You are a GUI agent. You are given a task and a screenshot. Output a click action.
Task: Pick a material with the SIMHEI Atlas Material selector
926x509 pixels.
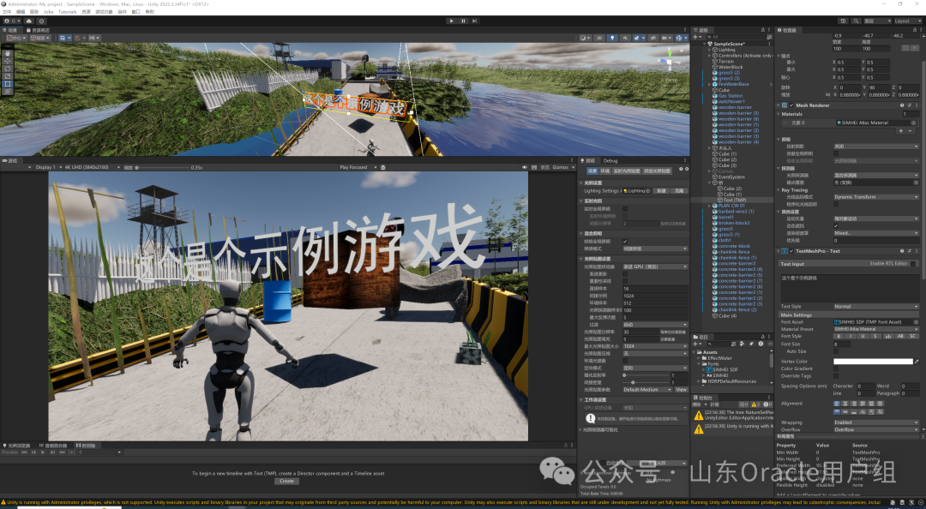(914, 123)
